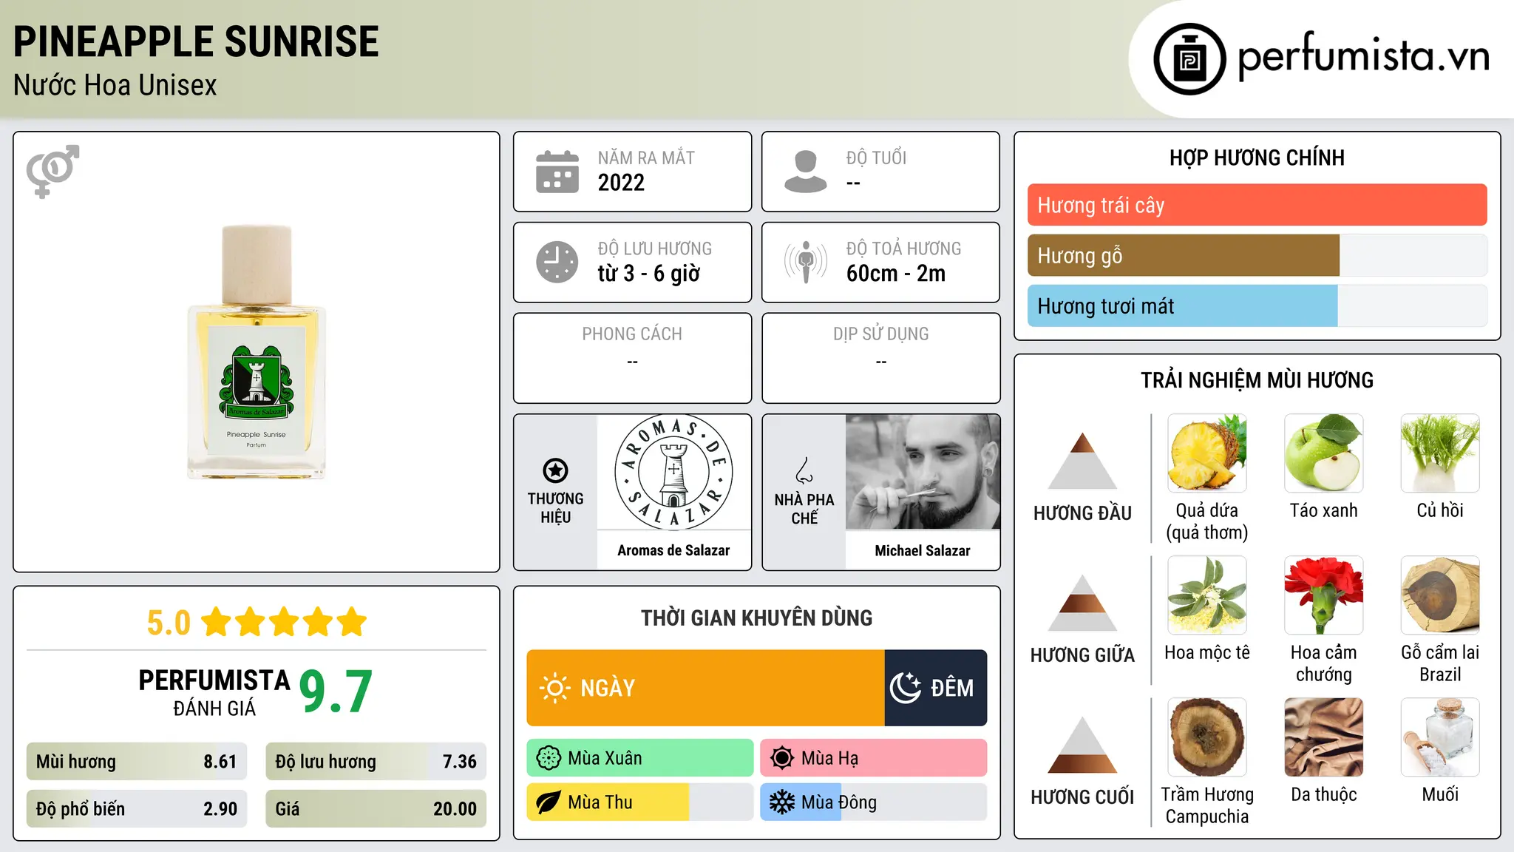Click the sillage icon beside Độ toả hương

point(806,262)
